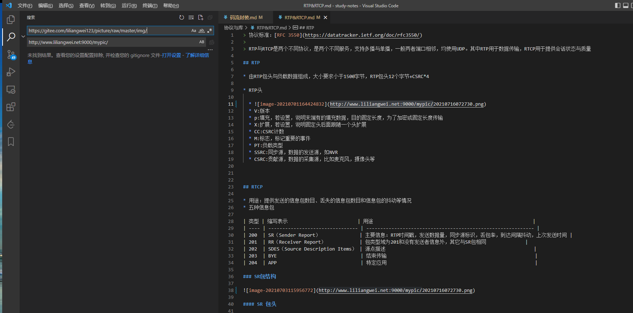Open the image URL on line 11

tap(407, 104)
